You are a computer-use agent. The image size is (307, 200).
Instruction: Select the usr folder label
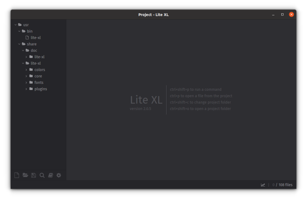tap(26, 25)
